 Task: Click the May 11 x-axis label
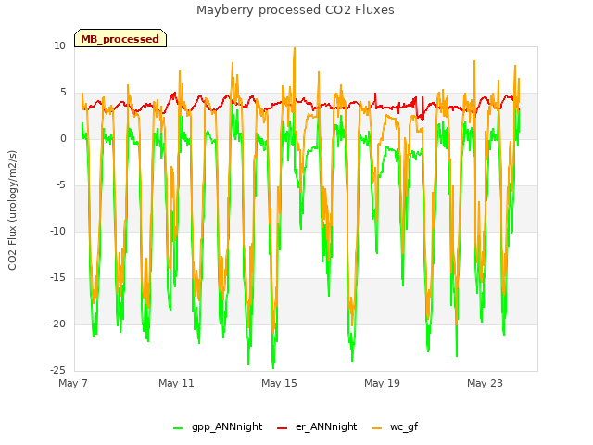(176, 383)
